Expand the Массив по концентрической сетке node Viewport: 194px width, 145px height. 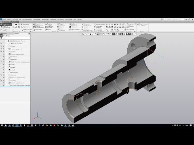pyautogui.click(x=8, y=85)
